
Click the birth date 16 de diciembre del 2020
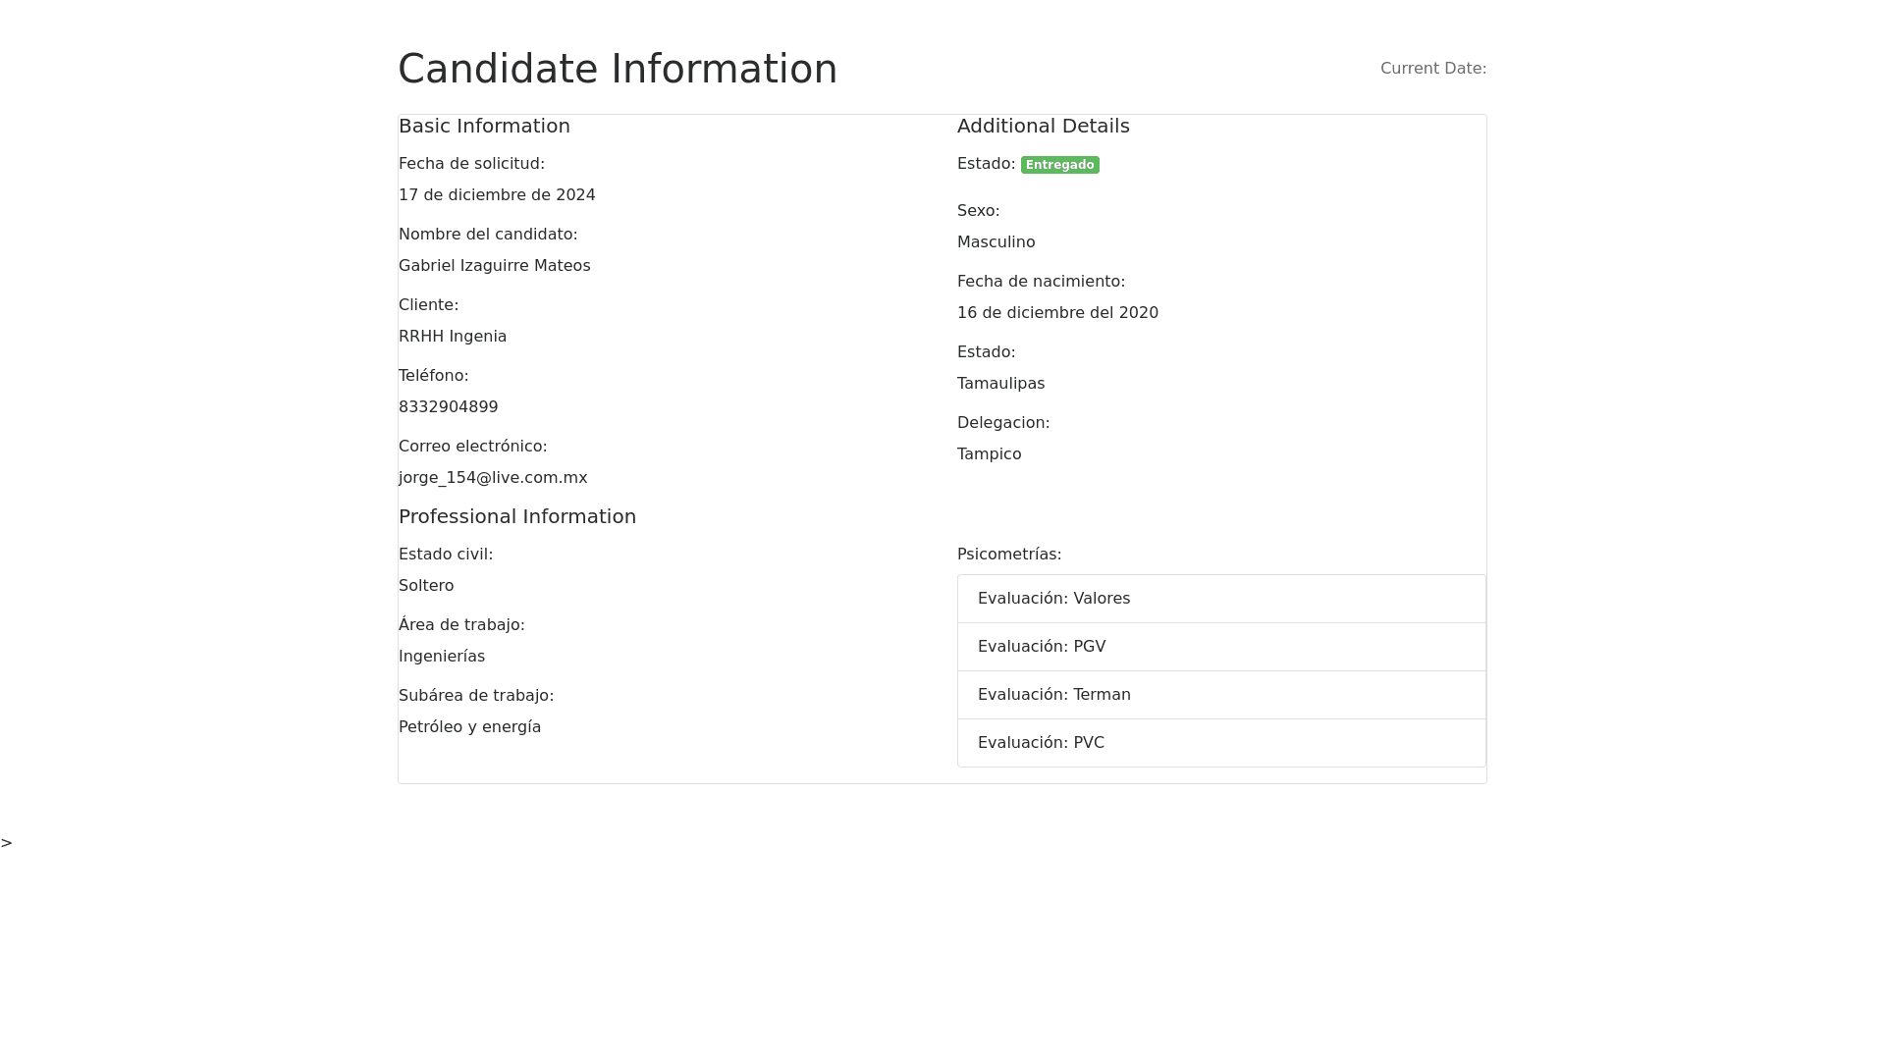pyautogui.click(x=1057, y=313)
